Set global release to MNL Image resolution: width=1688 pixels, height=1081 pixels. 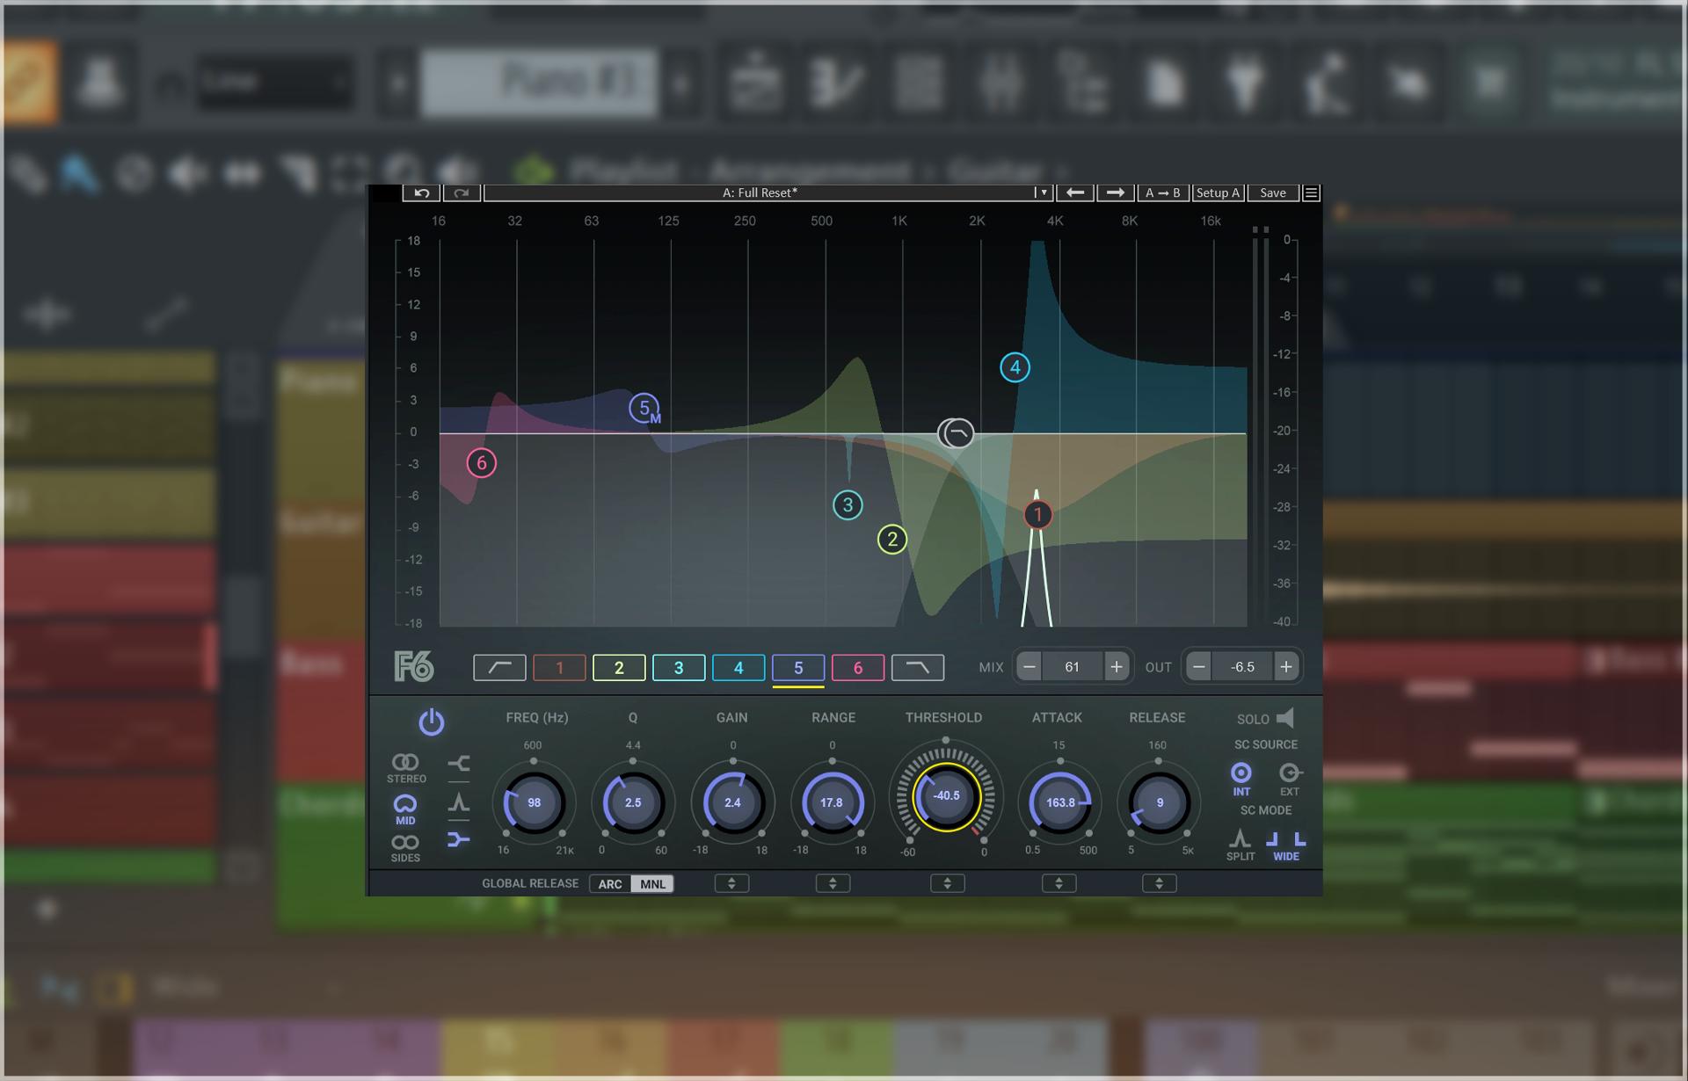(x=652, y=884)
